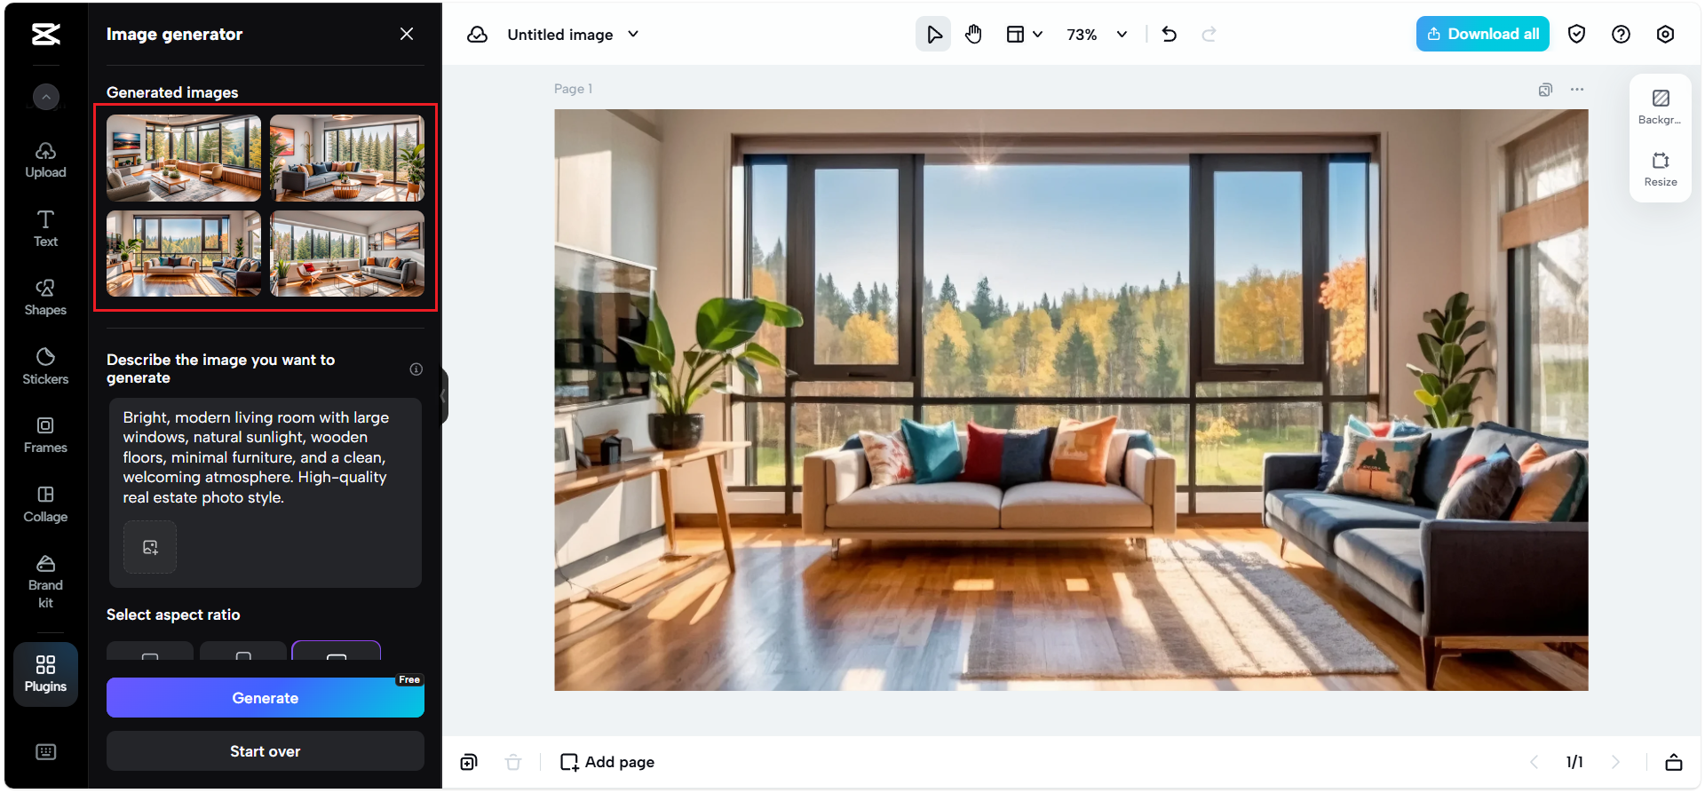Open the Stickers panel
Screen dimensions: 1705x793
click(x=45, y=366)
